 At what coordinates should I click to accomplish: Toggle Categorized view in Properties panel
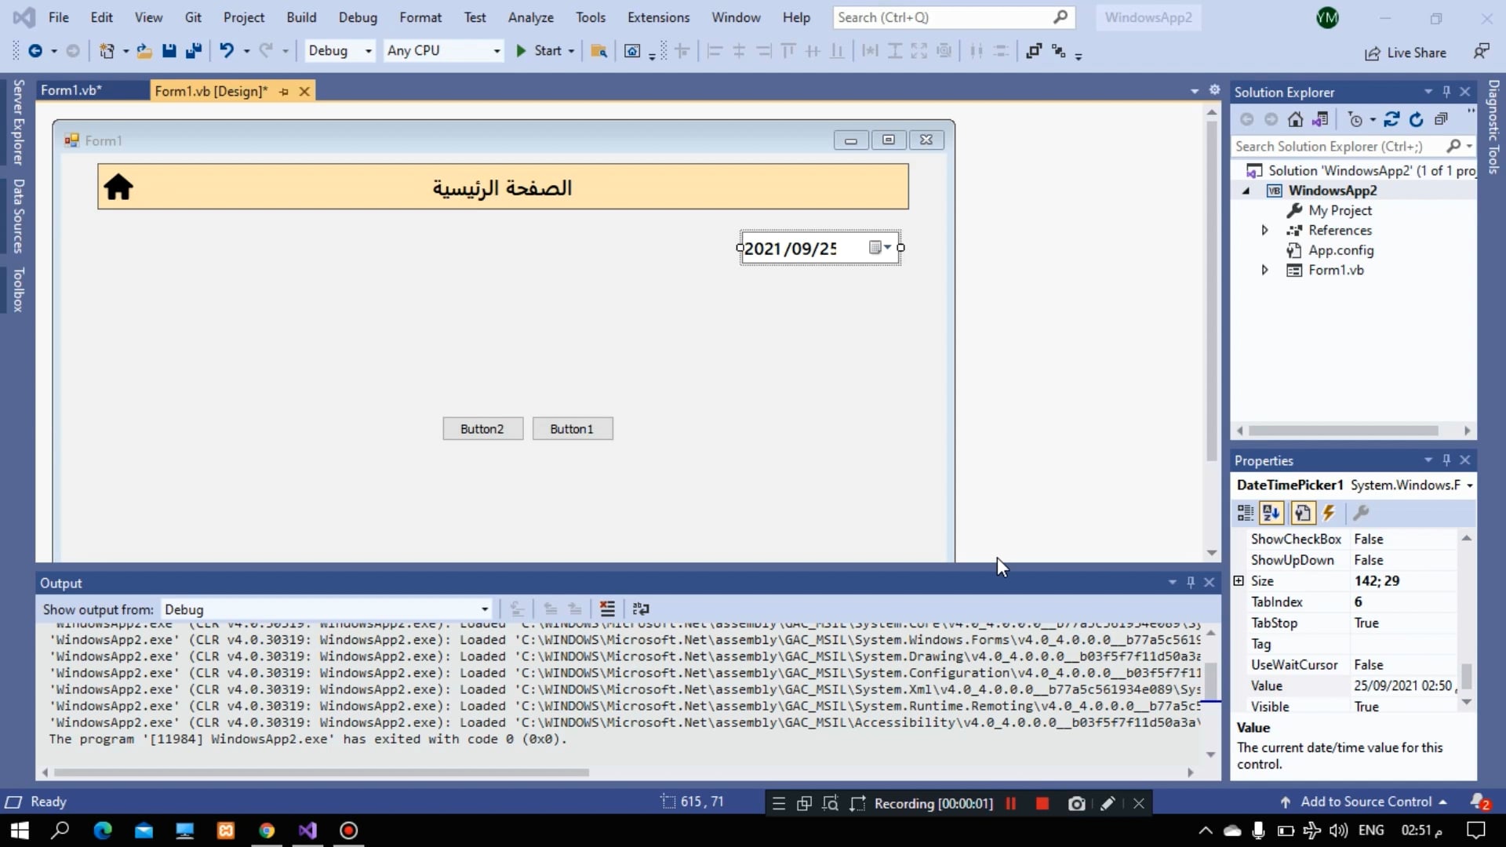(x=1246, y=513)
